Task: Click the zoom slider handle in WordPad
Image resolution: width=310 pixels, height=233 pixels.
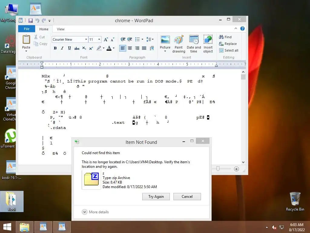Action: [218, 169]
